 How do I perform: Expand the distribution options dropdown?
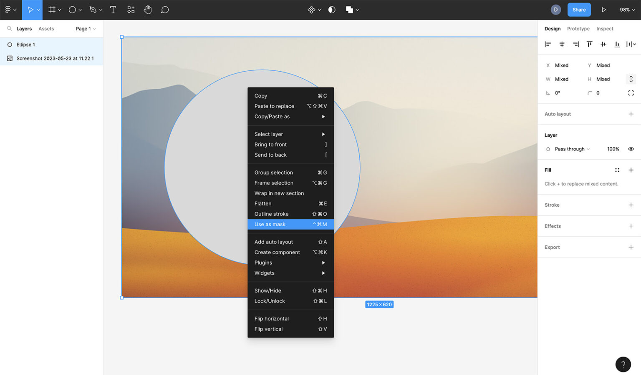pos(635,44)
